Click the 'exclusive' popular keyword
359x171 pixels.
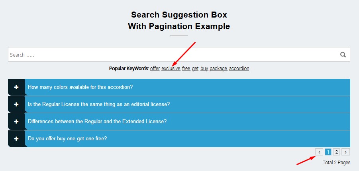coord(171,69)
